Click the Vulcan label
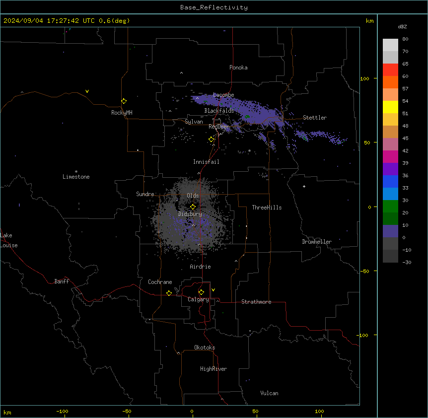The height and width of the screenshot is (418, 428). pos(270,393)
